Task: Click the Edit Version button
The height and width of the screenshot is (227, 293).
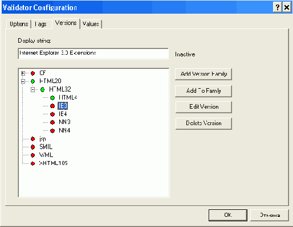Action: (204, 107)
